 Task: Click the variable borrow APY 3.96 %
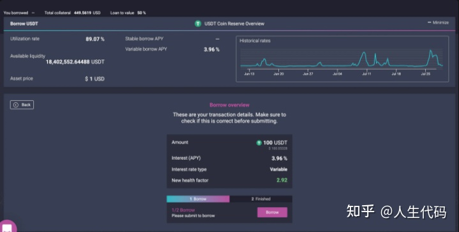click(211, 49)
